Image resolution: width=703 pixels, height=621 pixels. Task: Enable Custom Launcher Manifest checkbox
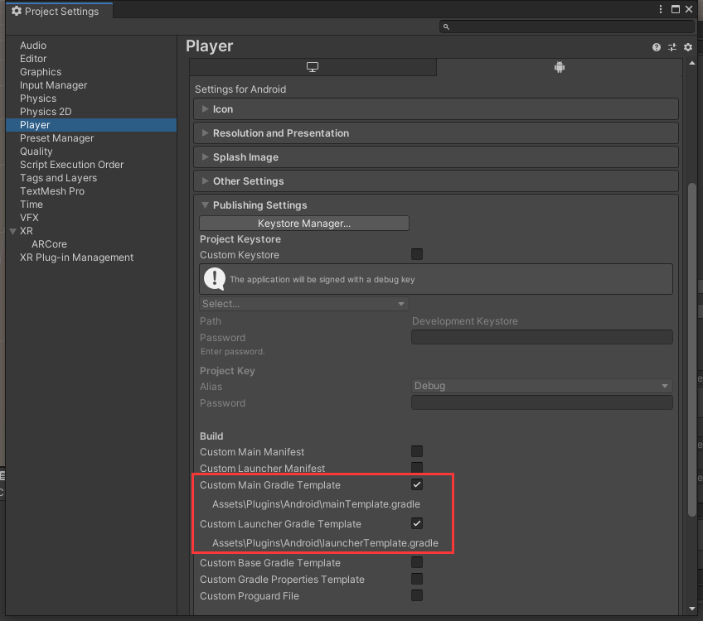coord(417,468)
